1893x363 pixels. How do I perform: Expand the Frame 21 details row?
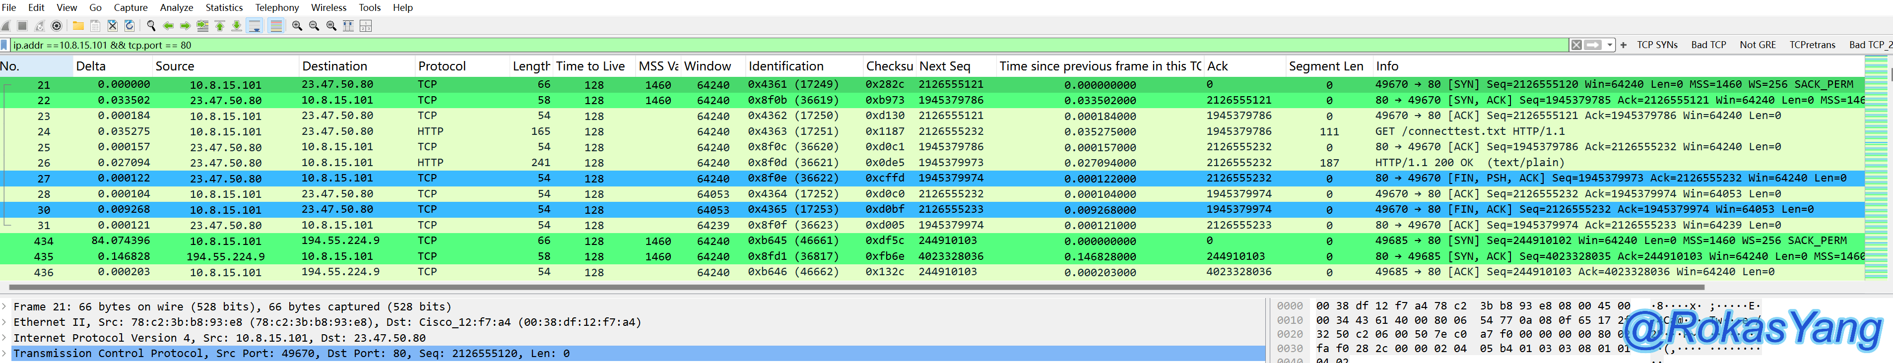[4, 306]
